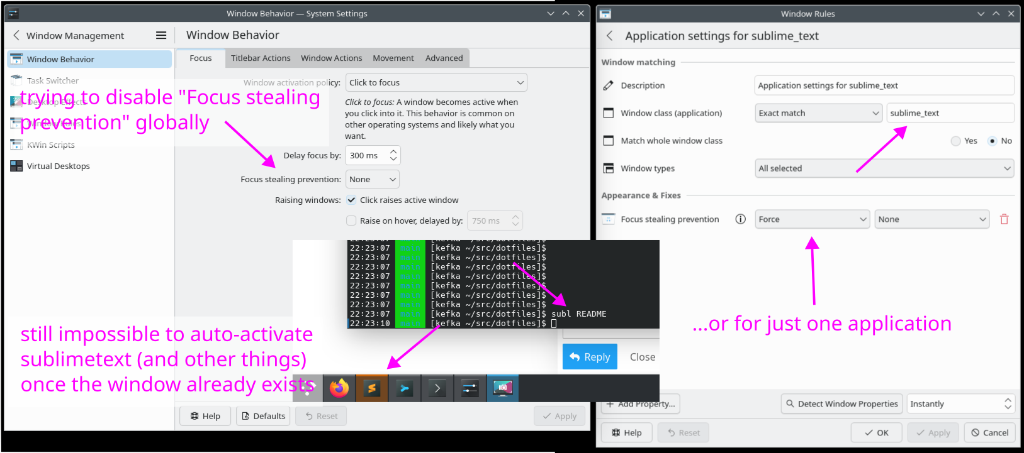Image resolution: width=1024 pixels, height=453 pixels.
Task: Click the Window types row icon
Action: click(608, 168)
